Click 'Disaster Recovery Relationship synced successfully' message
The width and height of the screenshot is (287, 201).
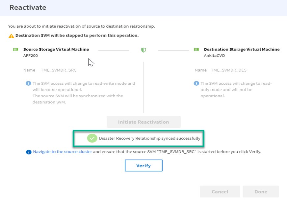point(149,138)
